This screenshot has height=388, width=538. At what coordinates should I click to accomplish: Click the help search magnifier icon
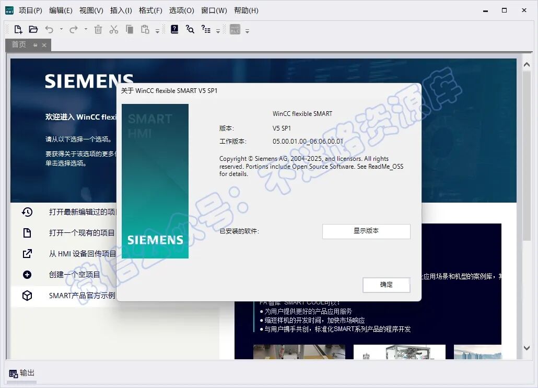(190, 29)
